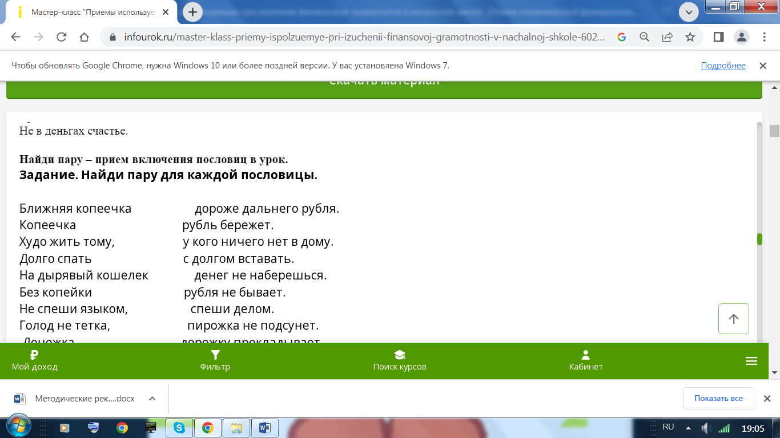Click the phrase Голод не тетка

(65, 326)
